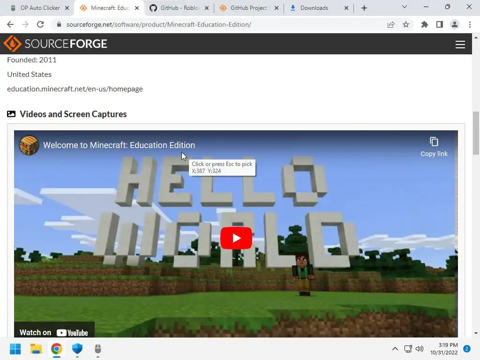Close the Downloads tab
Image resolution: width=480 pixels, height=360 pixels.
pos(346,8)
